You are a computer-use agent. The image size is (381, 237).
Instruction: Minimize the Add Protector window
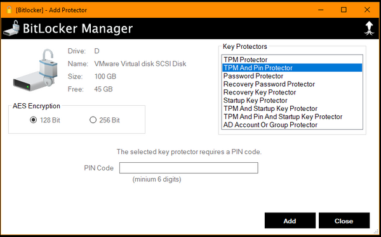pos(321,10)
